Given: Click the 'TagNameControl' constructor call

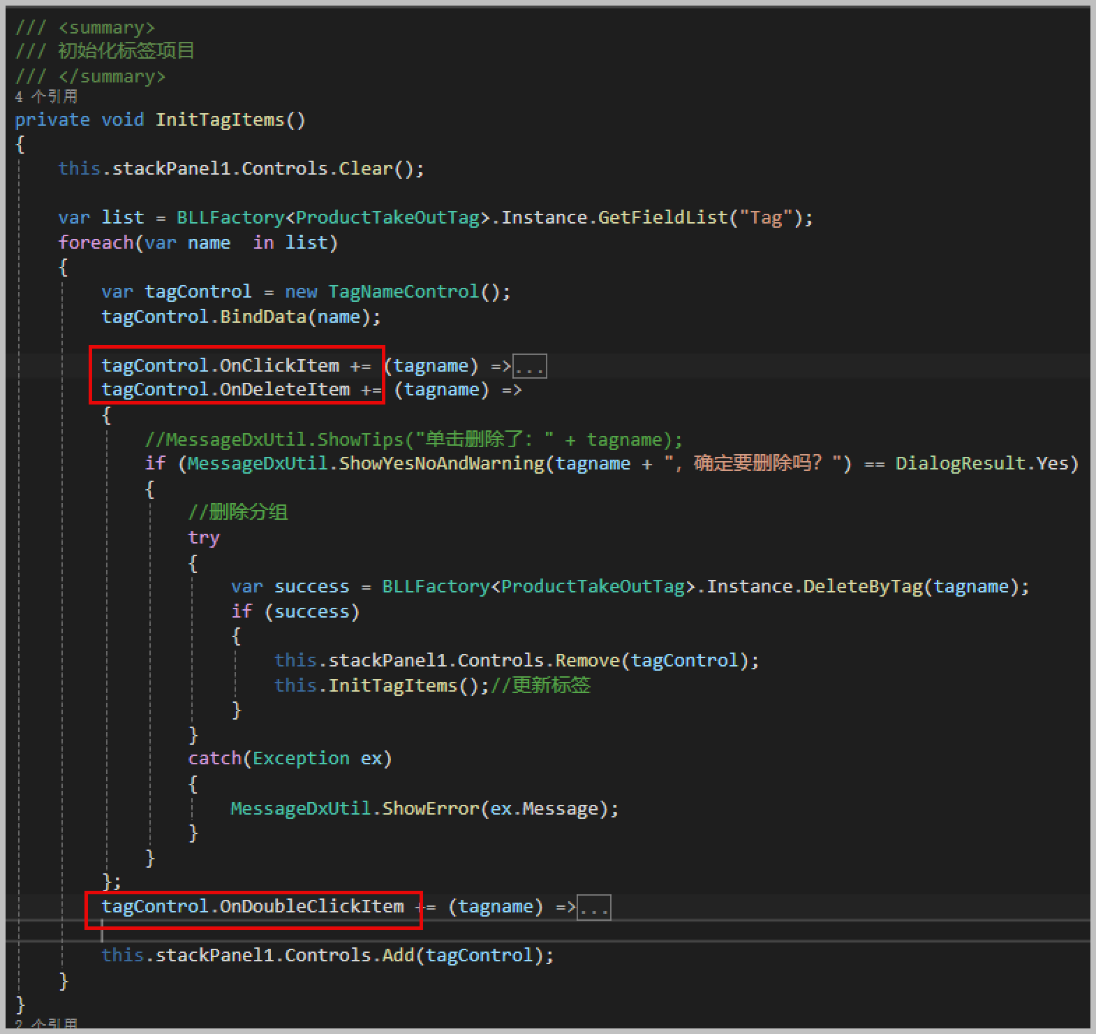Looking at the screenshot, I should pyautogui.click(x=403, y=291).
